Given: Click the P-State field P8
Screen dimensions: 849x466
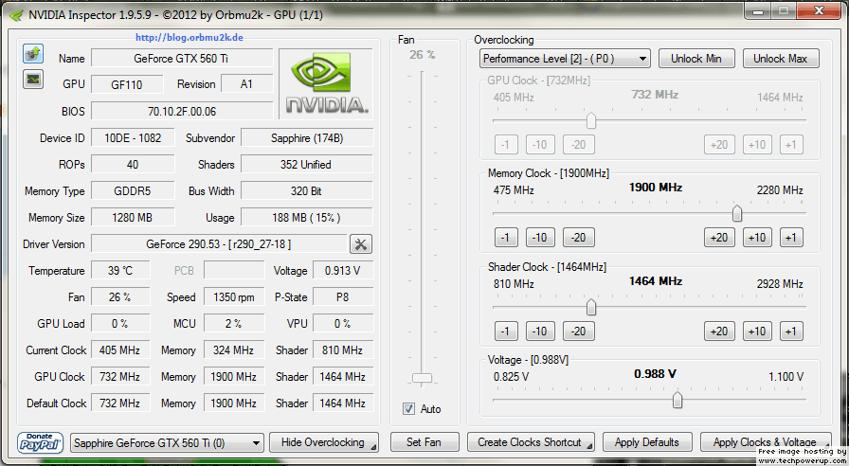Looking at the screenshot, I should (343, 297).
